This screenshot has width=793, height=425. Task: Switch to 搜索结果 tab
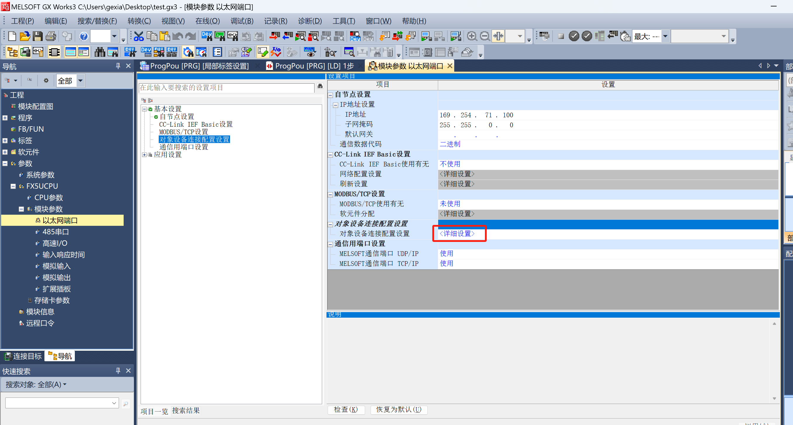(x=186, y=411)
